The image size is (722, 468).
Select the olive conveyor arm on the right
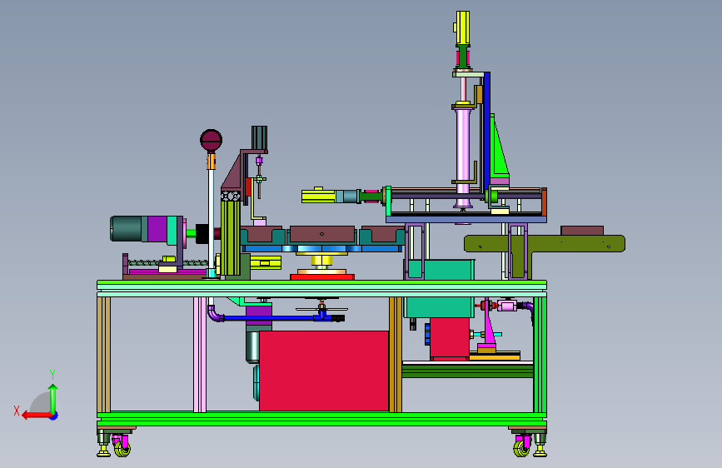(x=545, y=244)
